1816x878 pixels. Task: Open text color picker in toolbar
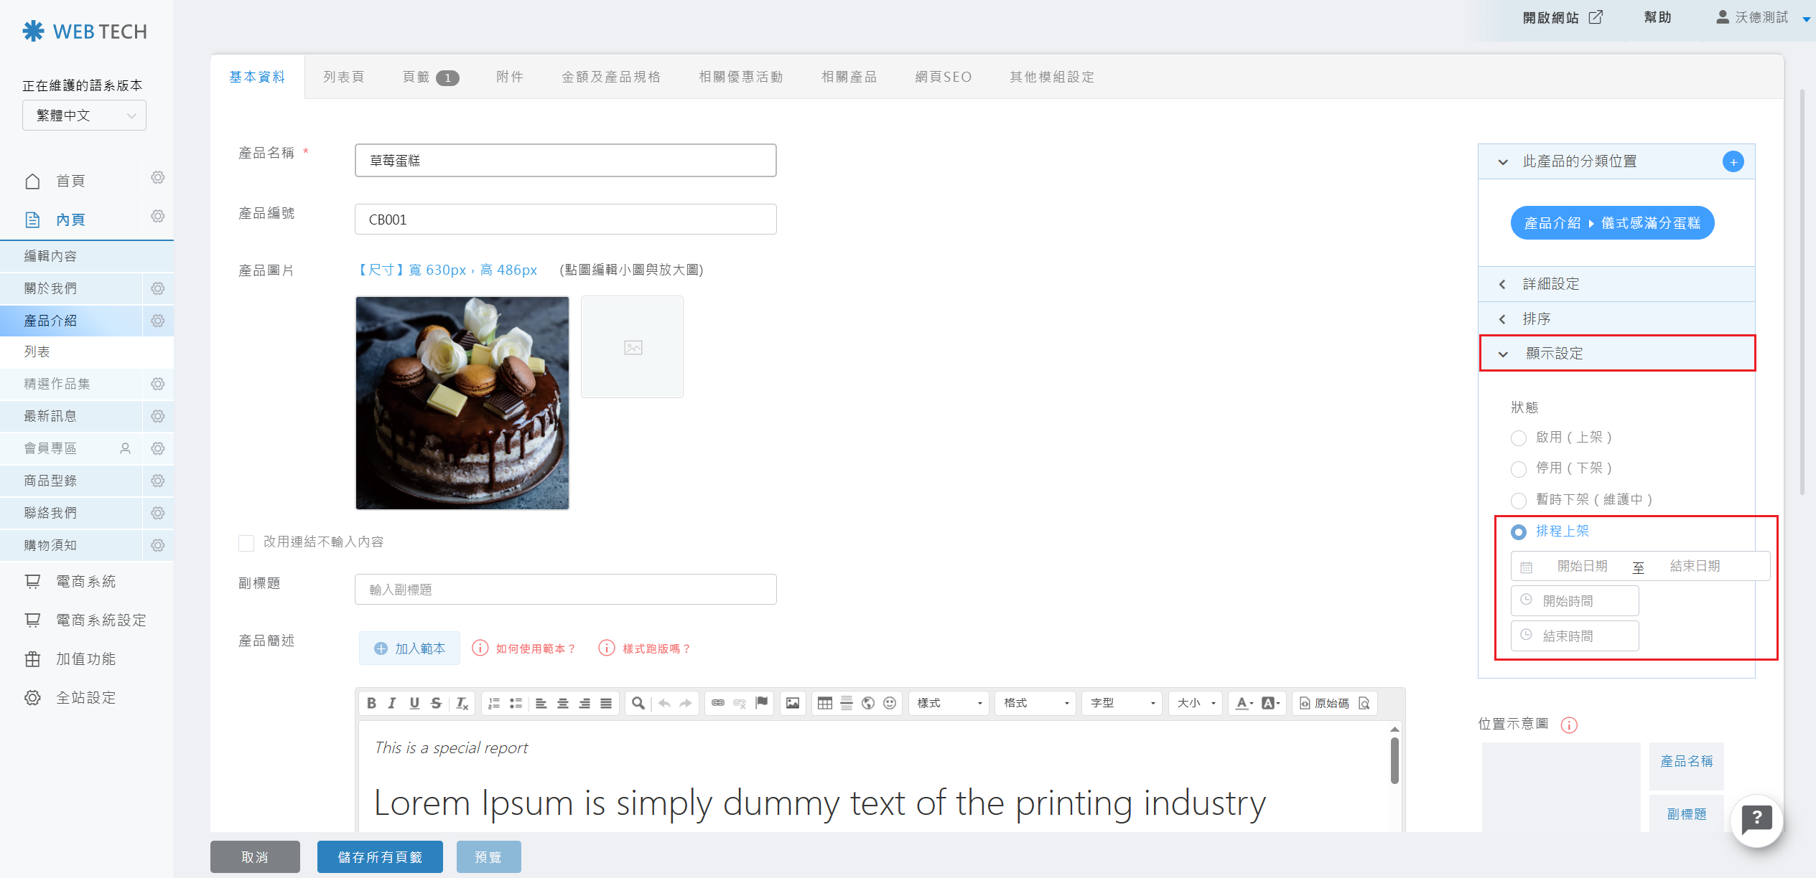1244,703
